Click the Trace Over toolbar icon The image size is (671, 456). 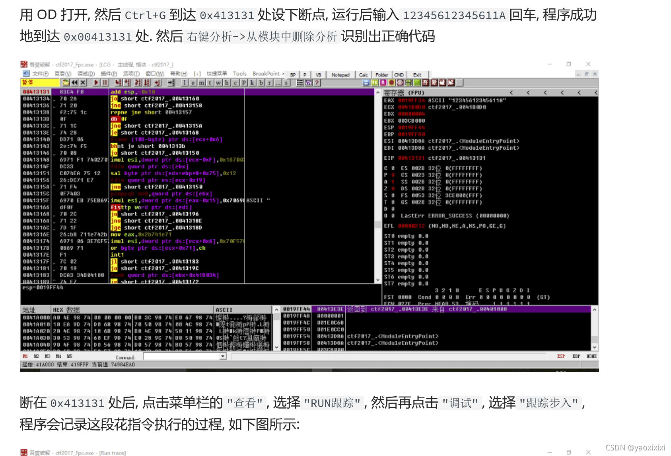[146, 82]
